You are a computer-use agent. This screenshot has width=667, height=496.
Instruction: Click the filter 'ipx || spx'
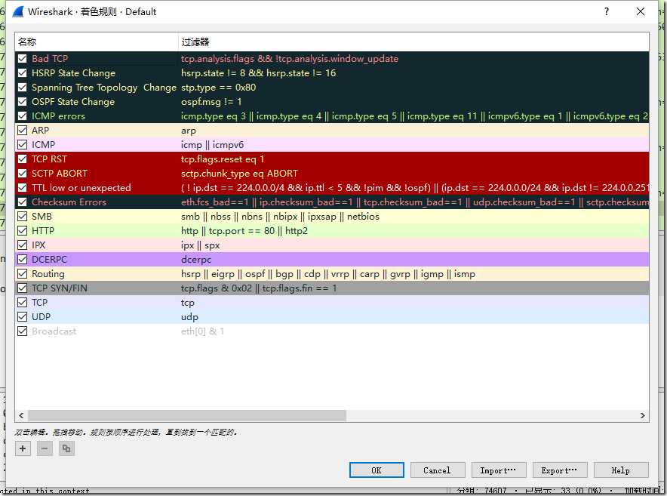201,245
